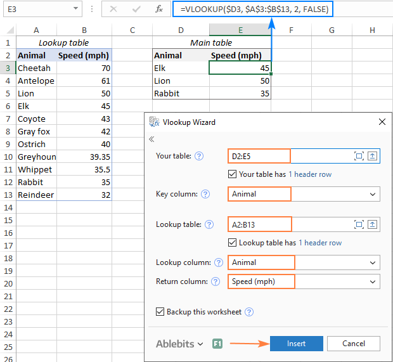Click cell with value 70
This screenshot has height=362, width=393.
pos(84,68)
